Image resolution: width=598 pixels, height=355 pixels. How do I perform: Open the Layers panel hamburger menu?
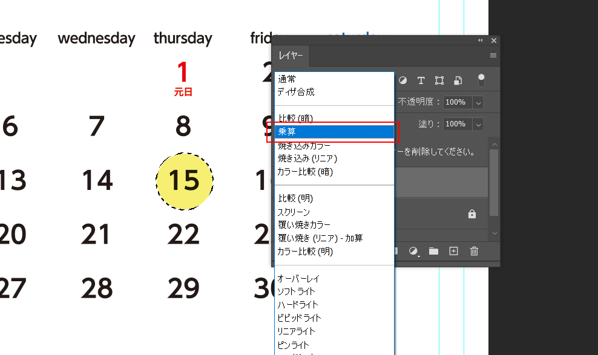pos(493,56)
